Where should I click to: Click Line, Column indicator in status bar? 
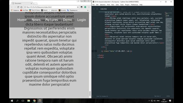[x=102, y=96]
